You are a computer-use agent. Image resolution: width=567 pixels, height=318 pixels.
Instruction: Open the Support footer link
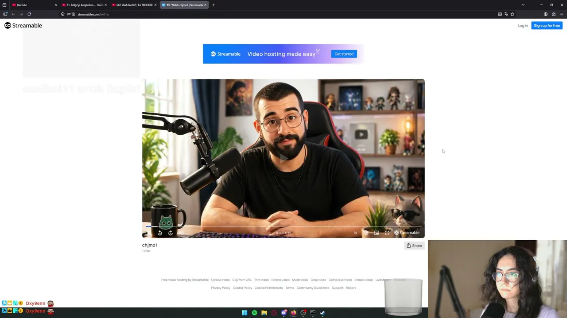point(338,288)
